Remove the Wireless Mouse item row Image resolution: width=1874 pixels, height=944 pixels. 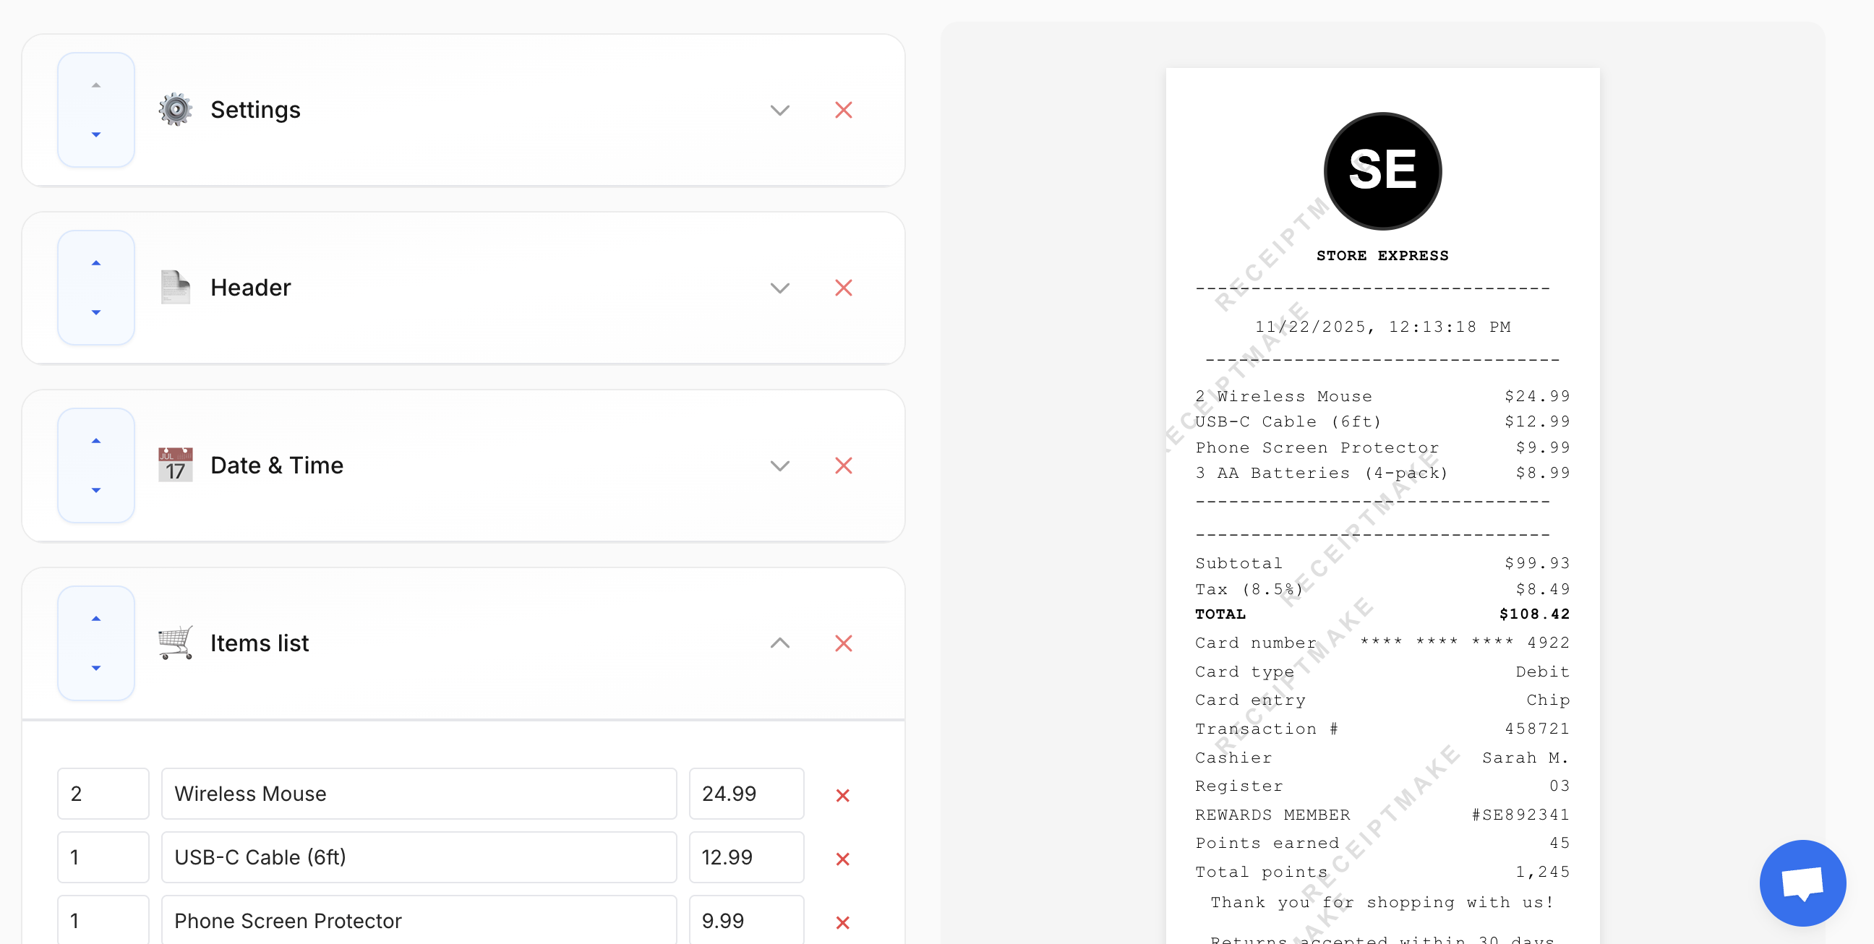pyautogui.click(x=842, y=794)
